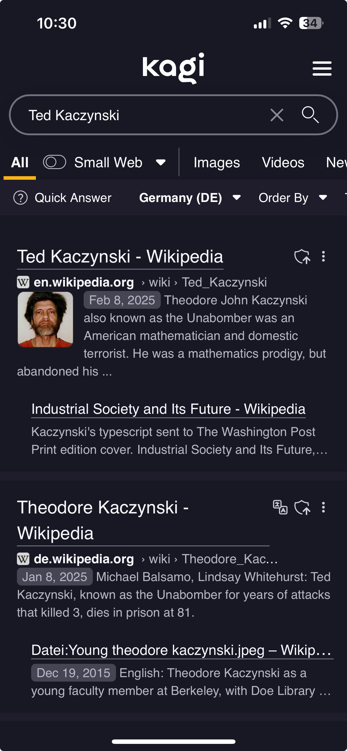Open Ted Kaczynski - Wikipedia result

click(120, 257)
